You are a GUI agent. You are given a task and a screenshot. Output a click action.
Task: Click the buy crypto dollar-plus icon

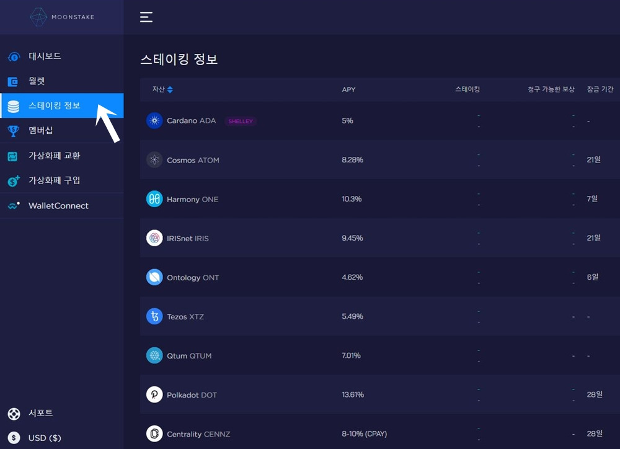[x=14, y=181]
